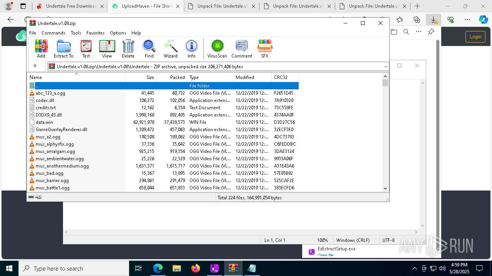Open File Explorer from taskbar
Image resolution: width=492 pixels, height=276 pixels.
pyautogui.click(x=177, y=268)
